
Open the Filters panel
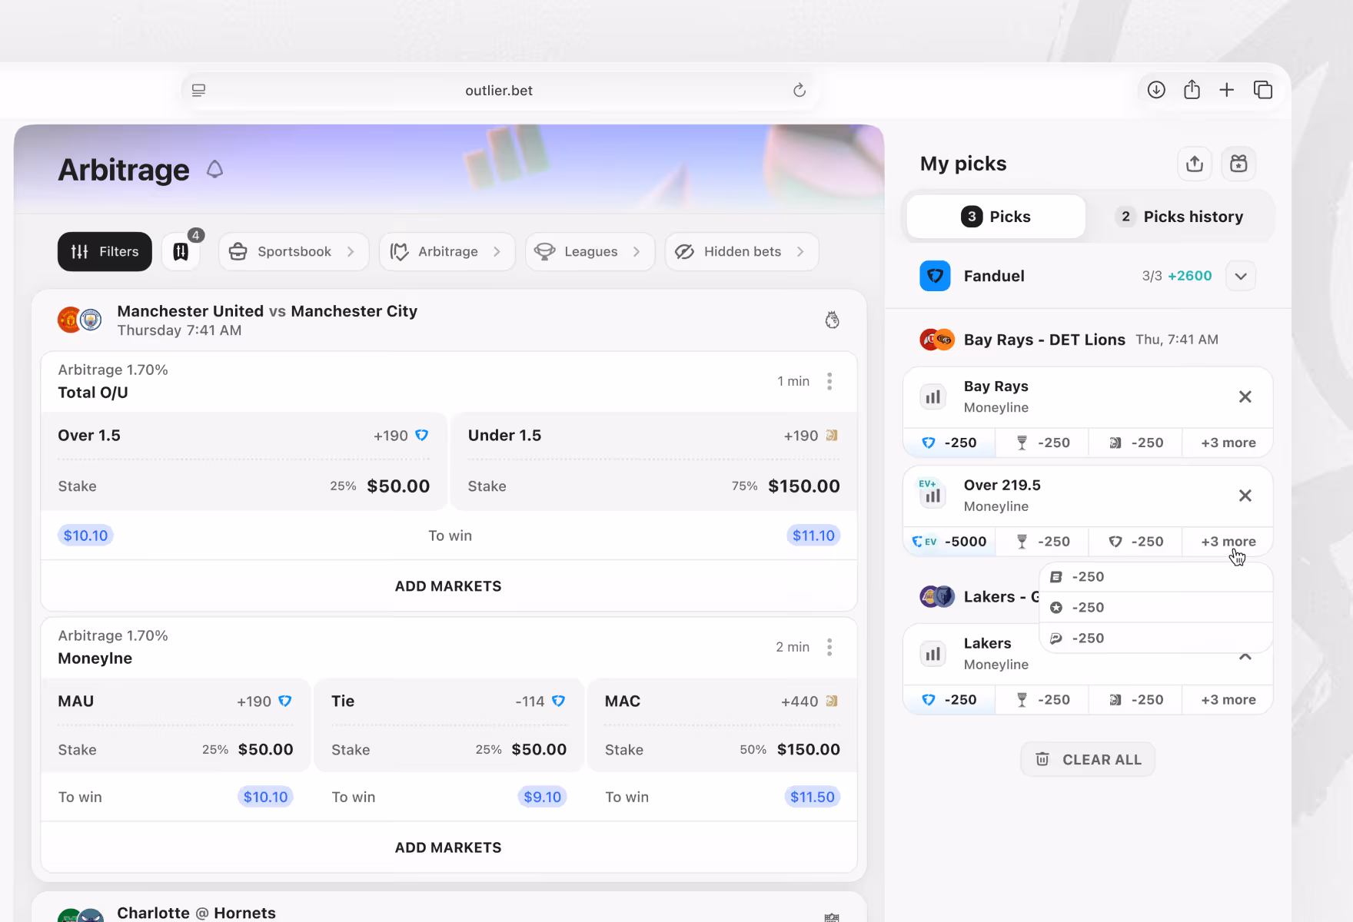tap(105, 251)
